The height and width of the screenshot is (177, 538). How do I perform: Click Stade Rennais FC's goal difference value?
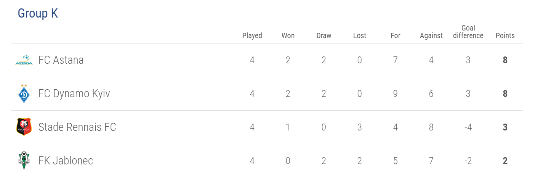[468, 127]
